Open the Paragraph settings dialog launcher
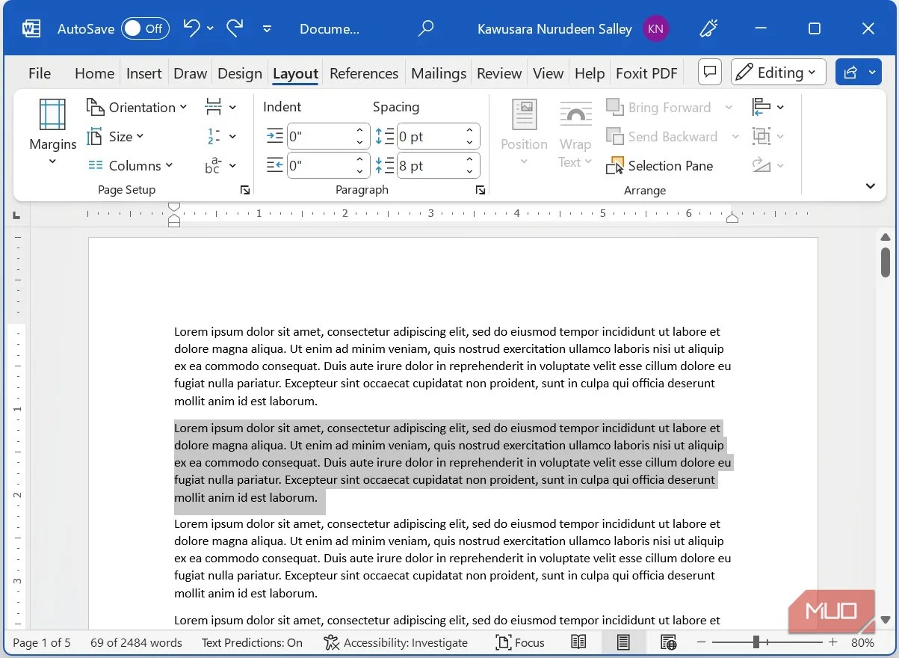The image size is (899, 658). click(x=480, y=190)
